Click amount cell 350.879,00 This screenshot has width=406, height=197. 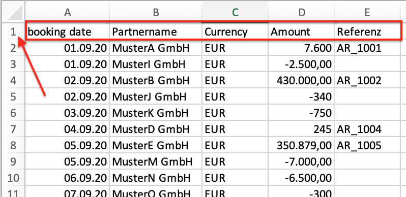(301, 146)
